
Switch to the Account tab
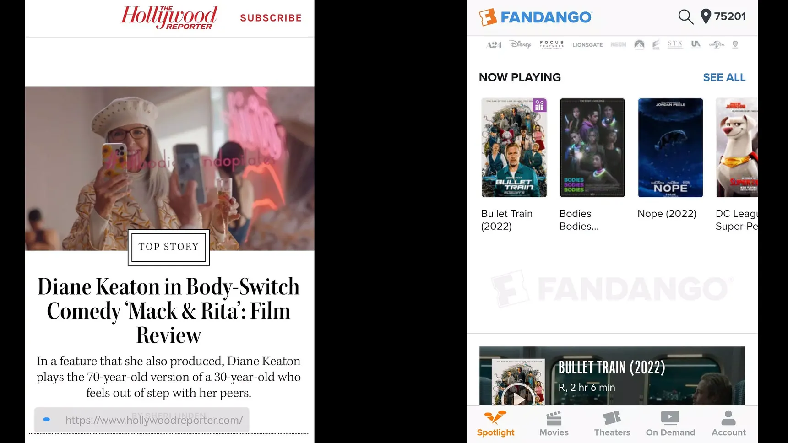[x=728, y=424]
